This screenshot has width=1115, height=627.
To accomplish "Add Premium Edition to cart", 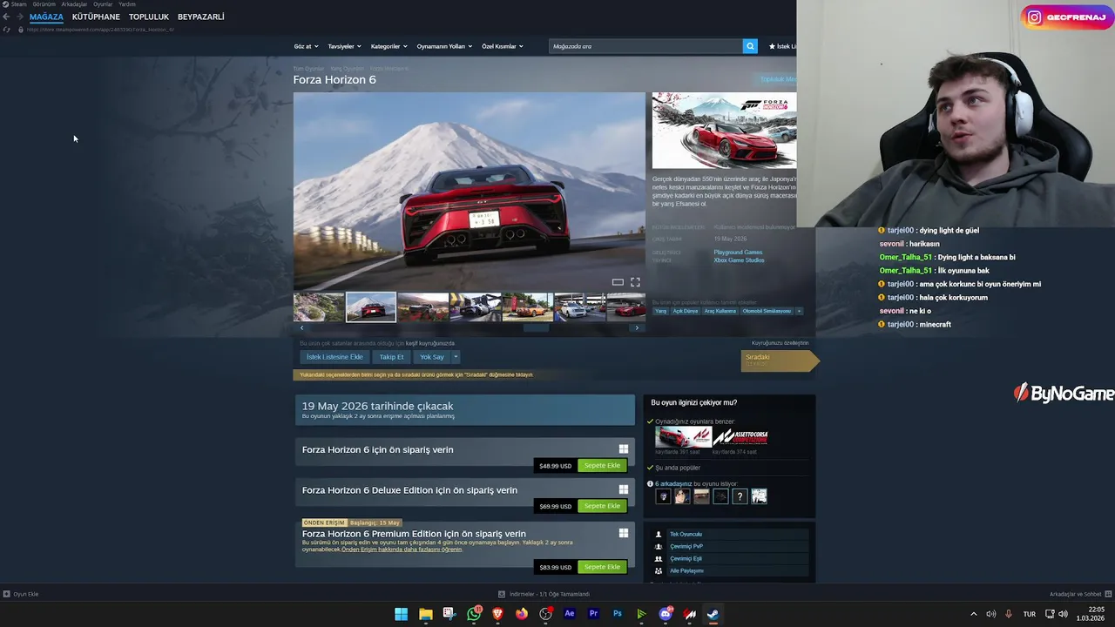I will click(x=602, y=567).
